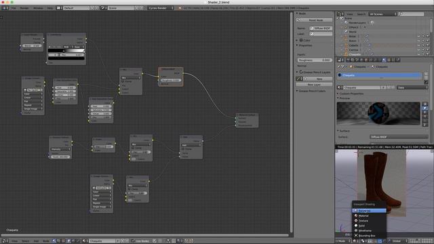Open the material Data link dropdown
The width and height of the screenshot is (434, 244).
tap(412, 87)
